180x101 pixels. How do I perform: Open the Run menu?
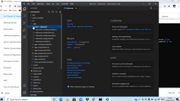(x=58, y=4)
